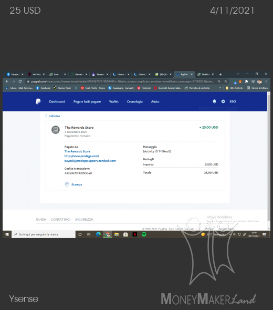Open the Aiuto menu item
Image resolution: width=273 pixels, height=310 pixels.
click(155, 101)
